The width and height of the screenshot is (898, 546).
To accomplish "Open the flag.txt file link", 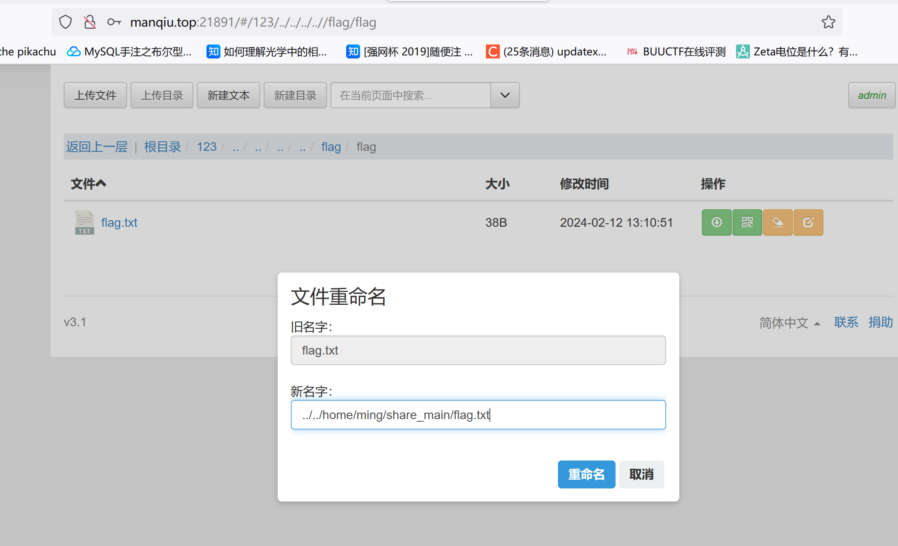I will pyautogui.click(x=119, y=222).
